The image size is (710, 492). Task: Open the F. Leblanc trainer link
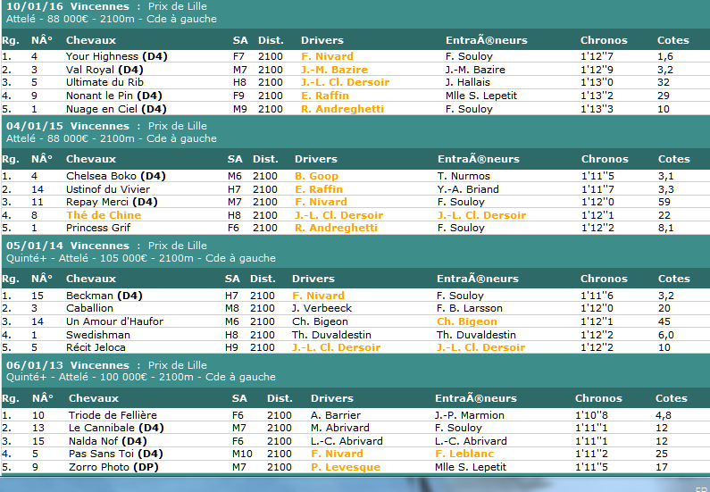tap(464, 454)
